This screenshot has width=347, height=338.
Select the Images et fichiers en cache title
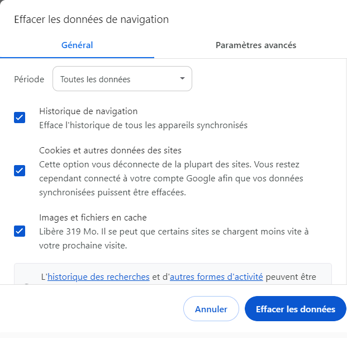93,217
